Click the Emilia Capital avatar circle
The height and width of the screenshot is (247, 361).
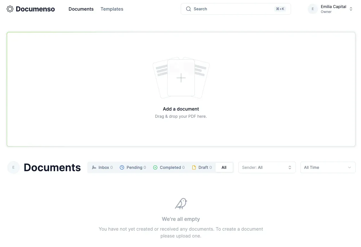tap(313, 9)
